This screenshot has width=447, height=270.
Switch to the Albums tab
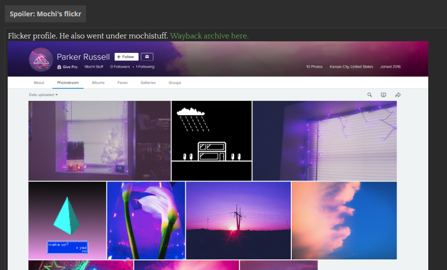coord(98,83)
